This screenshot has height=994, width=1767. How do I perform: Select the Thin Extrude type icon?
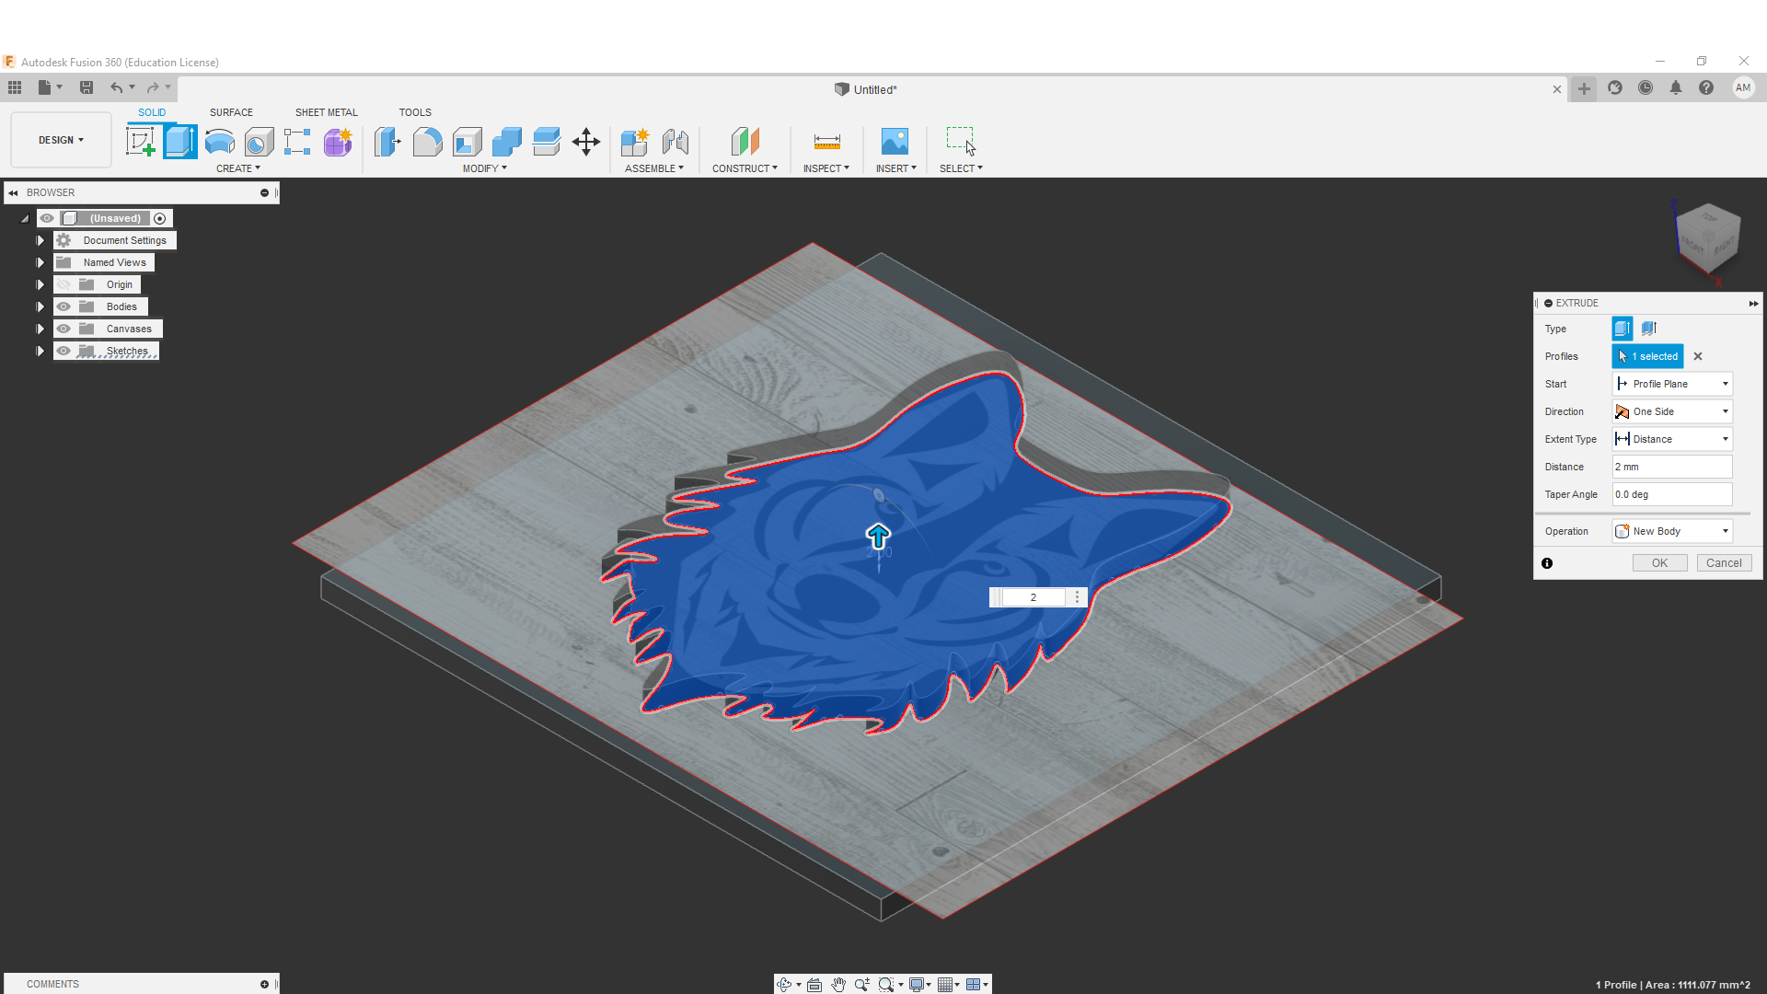[x=1648, y=329]
